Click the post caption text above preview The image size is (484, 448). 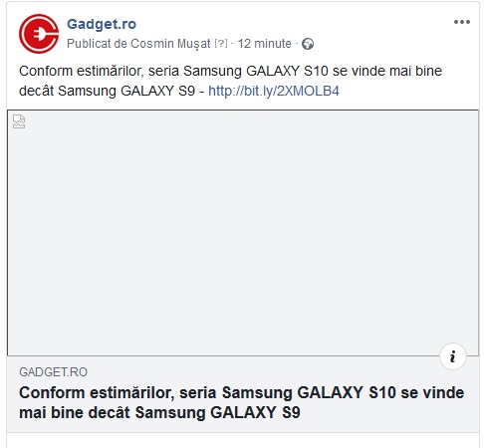tap(230, 81)
